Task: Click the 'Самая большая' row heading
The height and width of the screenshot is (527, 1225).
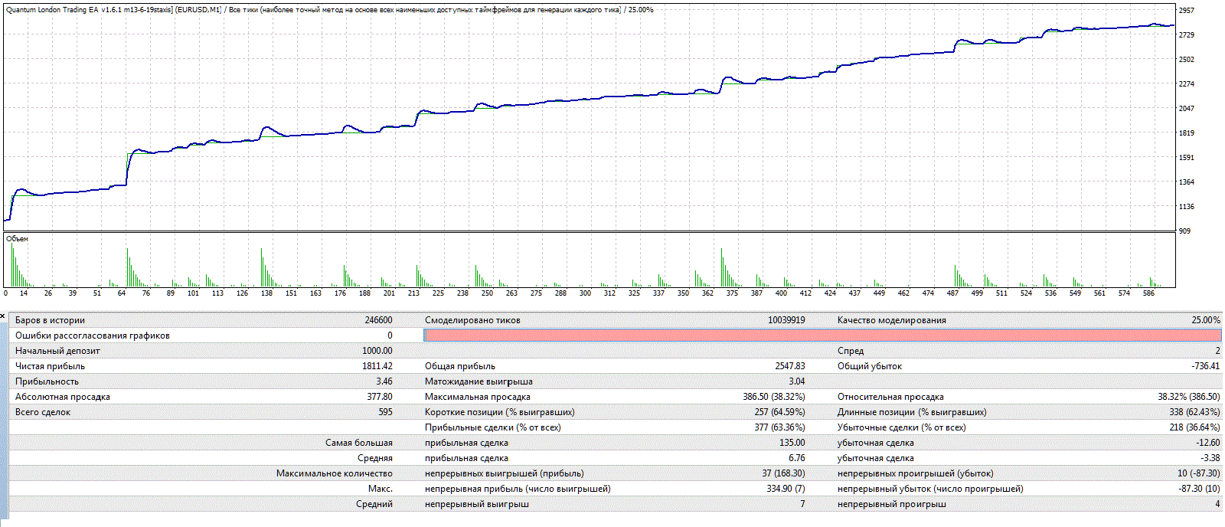Action: point(359,443)
